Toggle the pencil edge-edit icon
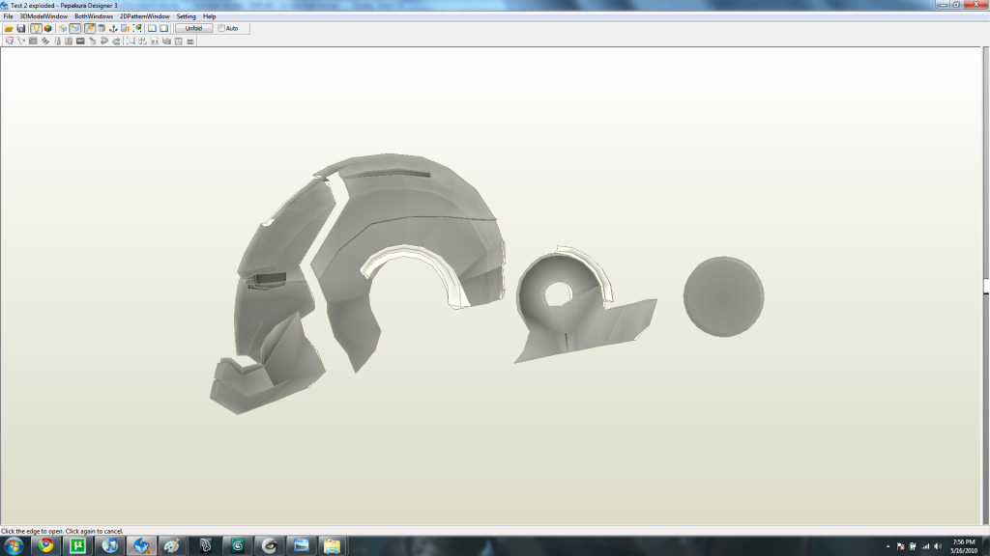The width and height of the screenshot is (990, 556). (90, 28)
